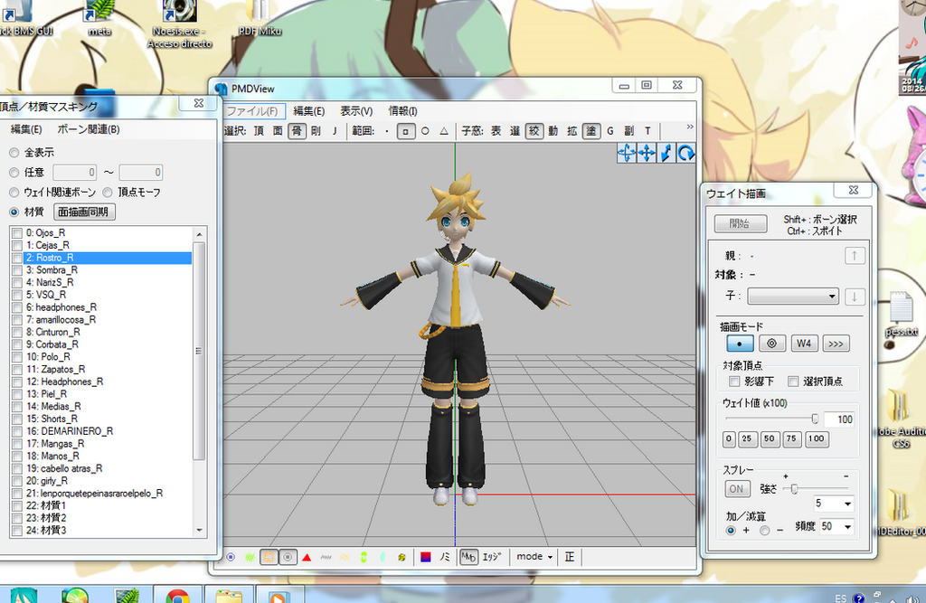Select the 頂点モーフ radio button
The height and width of the screenshot is (603, 926).
(x=108, y=193)
